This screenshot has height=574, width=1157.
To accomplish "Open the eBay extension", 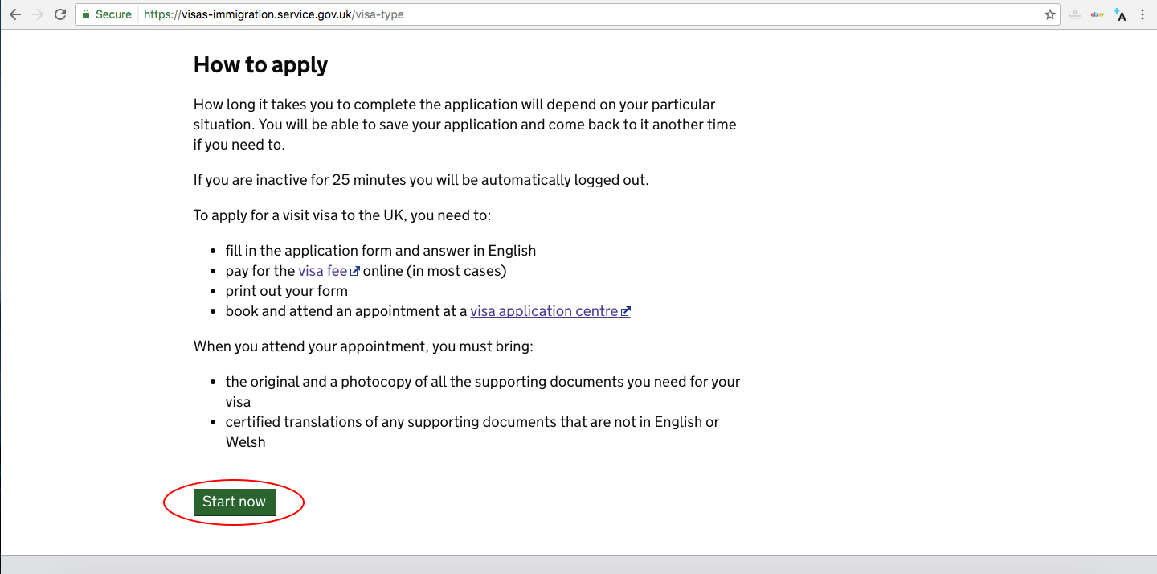I will [x=1097, y=14].
